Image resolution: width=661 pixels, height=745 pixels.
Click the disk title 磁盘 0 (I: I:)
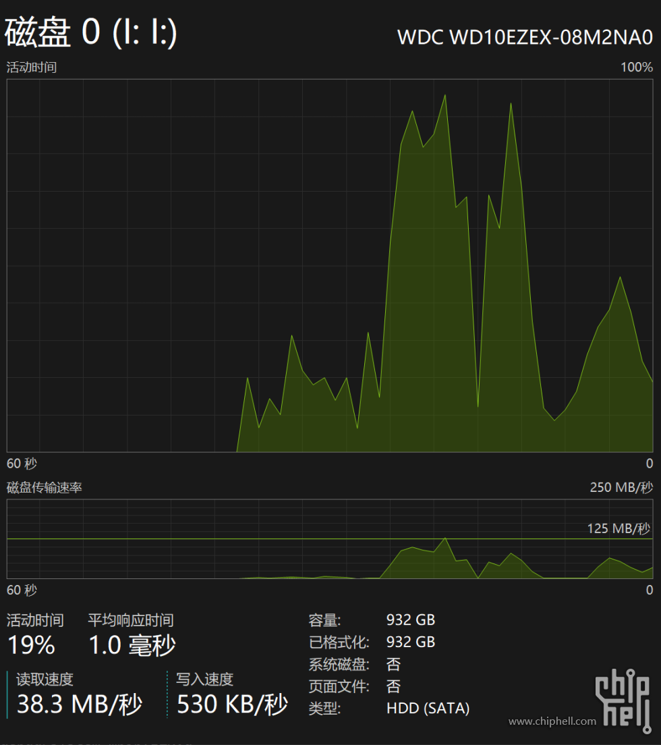click(90, 32)
